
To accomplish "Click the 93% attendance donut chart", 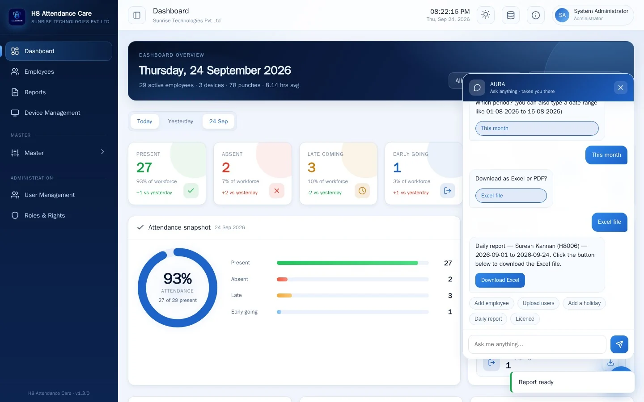I will [178, 288].
